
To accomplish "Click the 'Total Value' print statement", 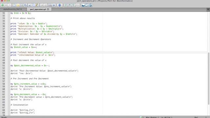I will (x=32, y=52).
